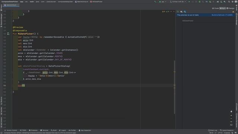Image resolution: width=238 pixels, height=134 pixels.
Task: Open the SDK Manager toolbar icon
Action: coord(225,1)
